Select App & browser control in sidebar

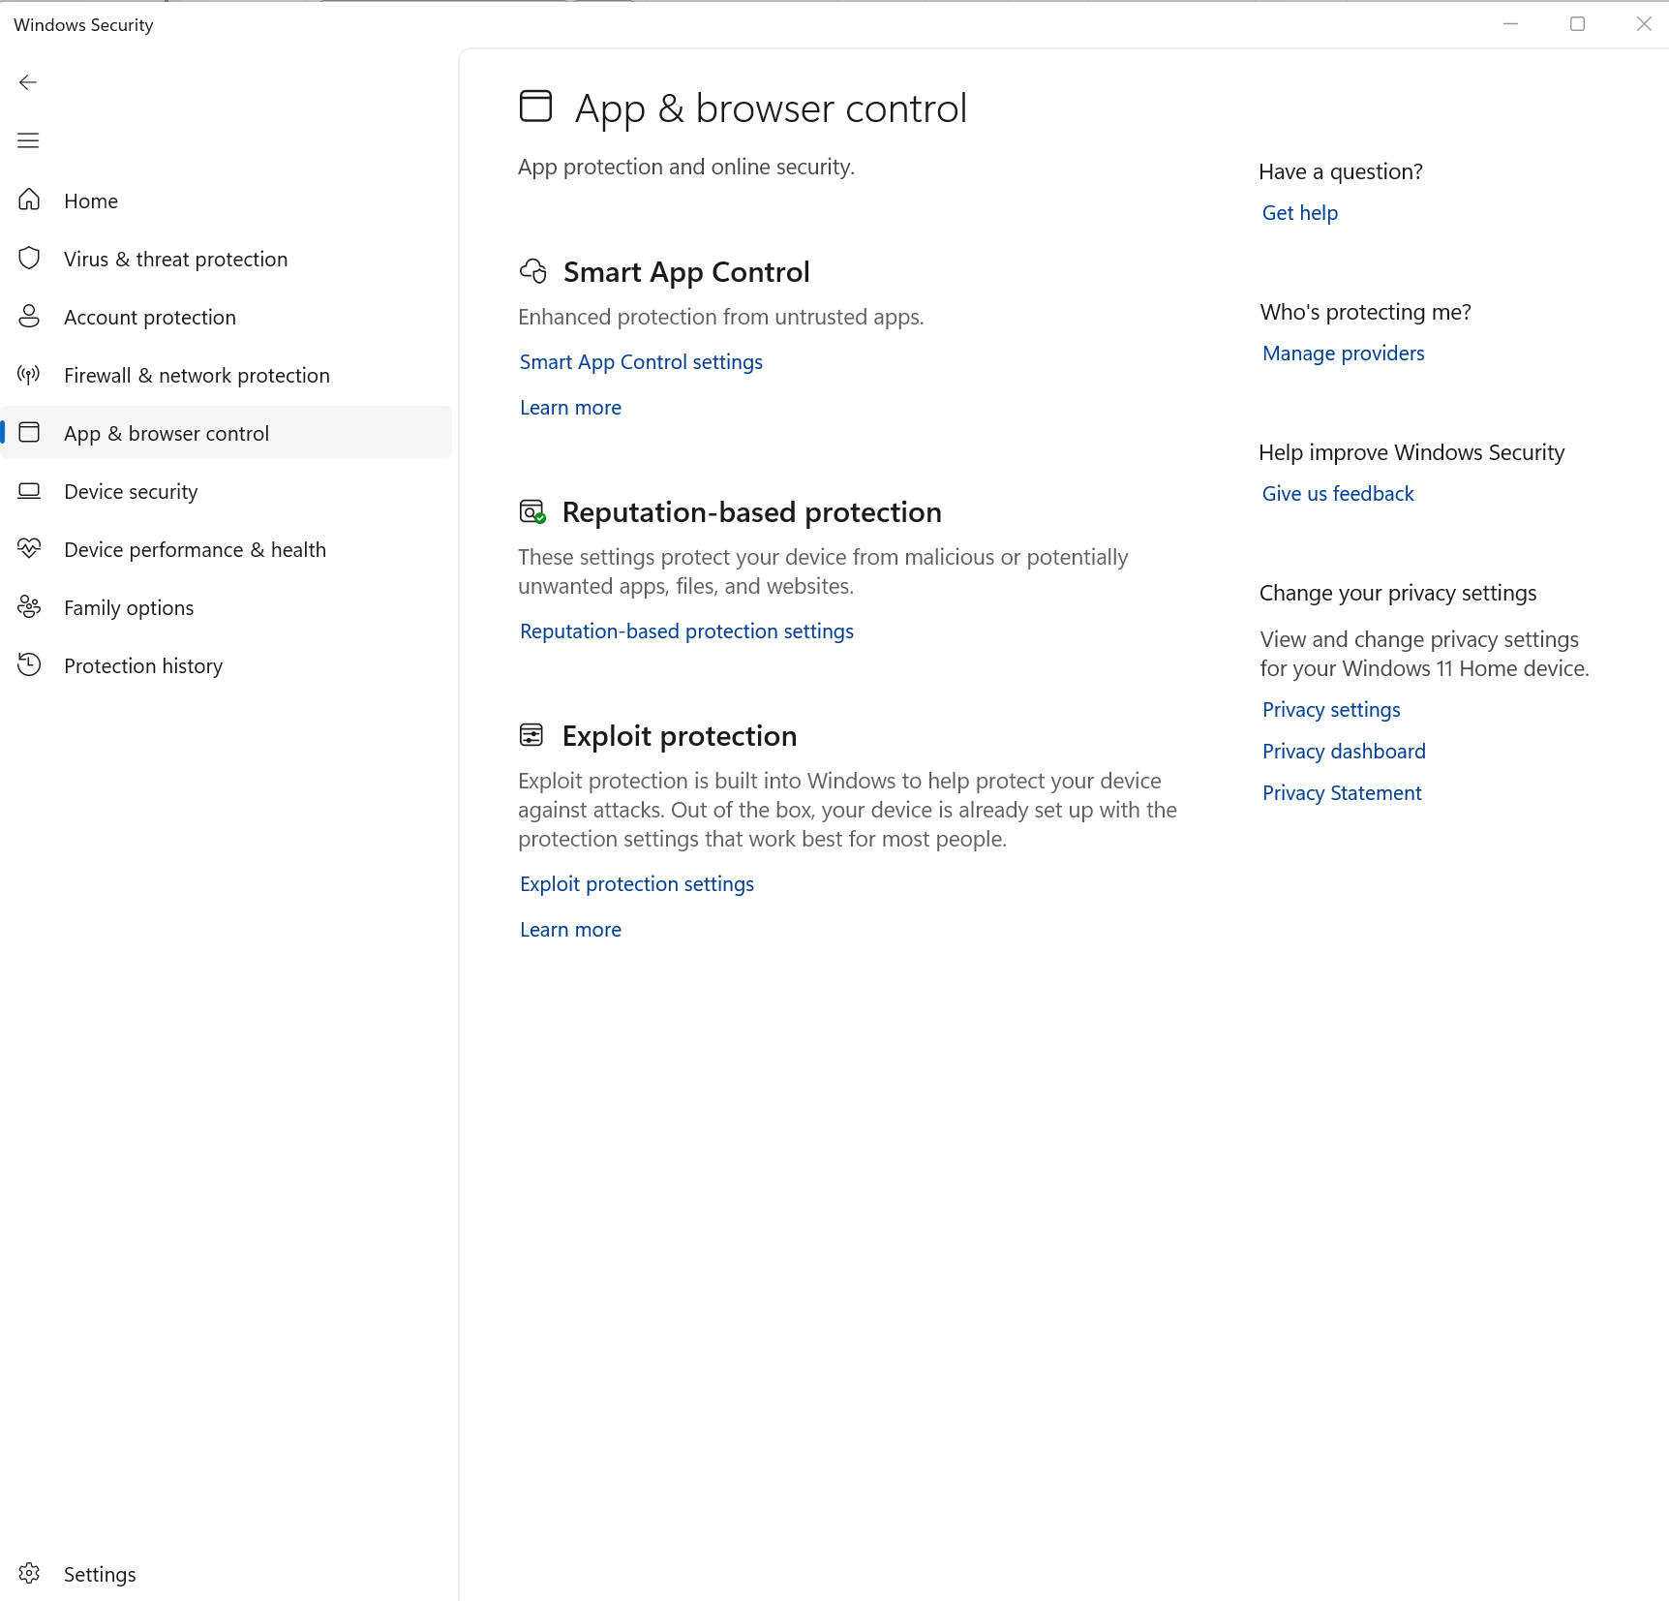point(228,433)
